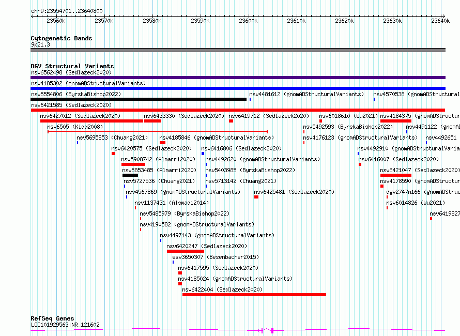Click the nsv6562498 (Sedlazeck2020) variant label

pos(71,72)
